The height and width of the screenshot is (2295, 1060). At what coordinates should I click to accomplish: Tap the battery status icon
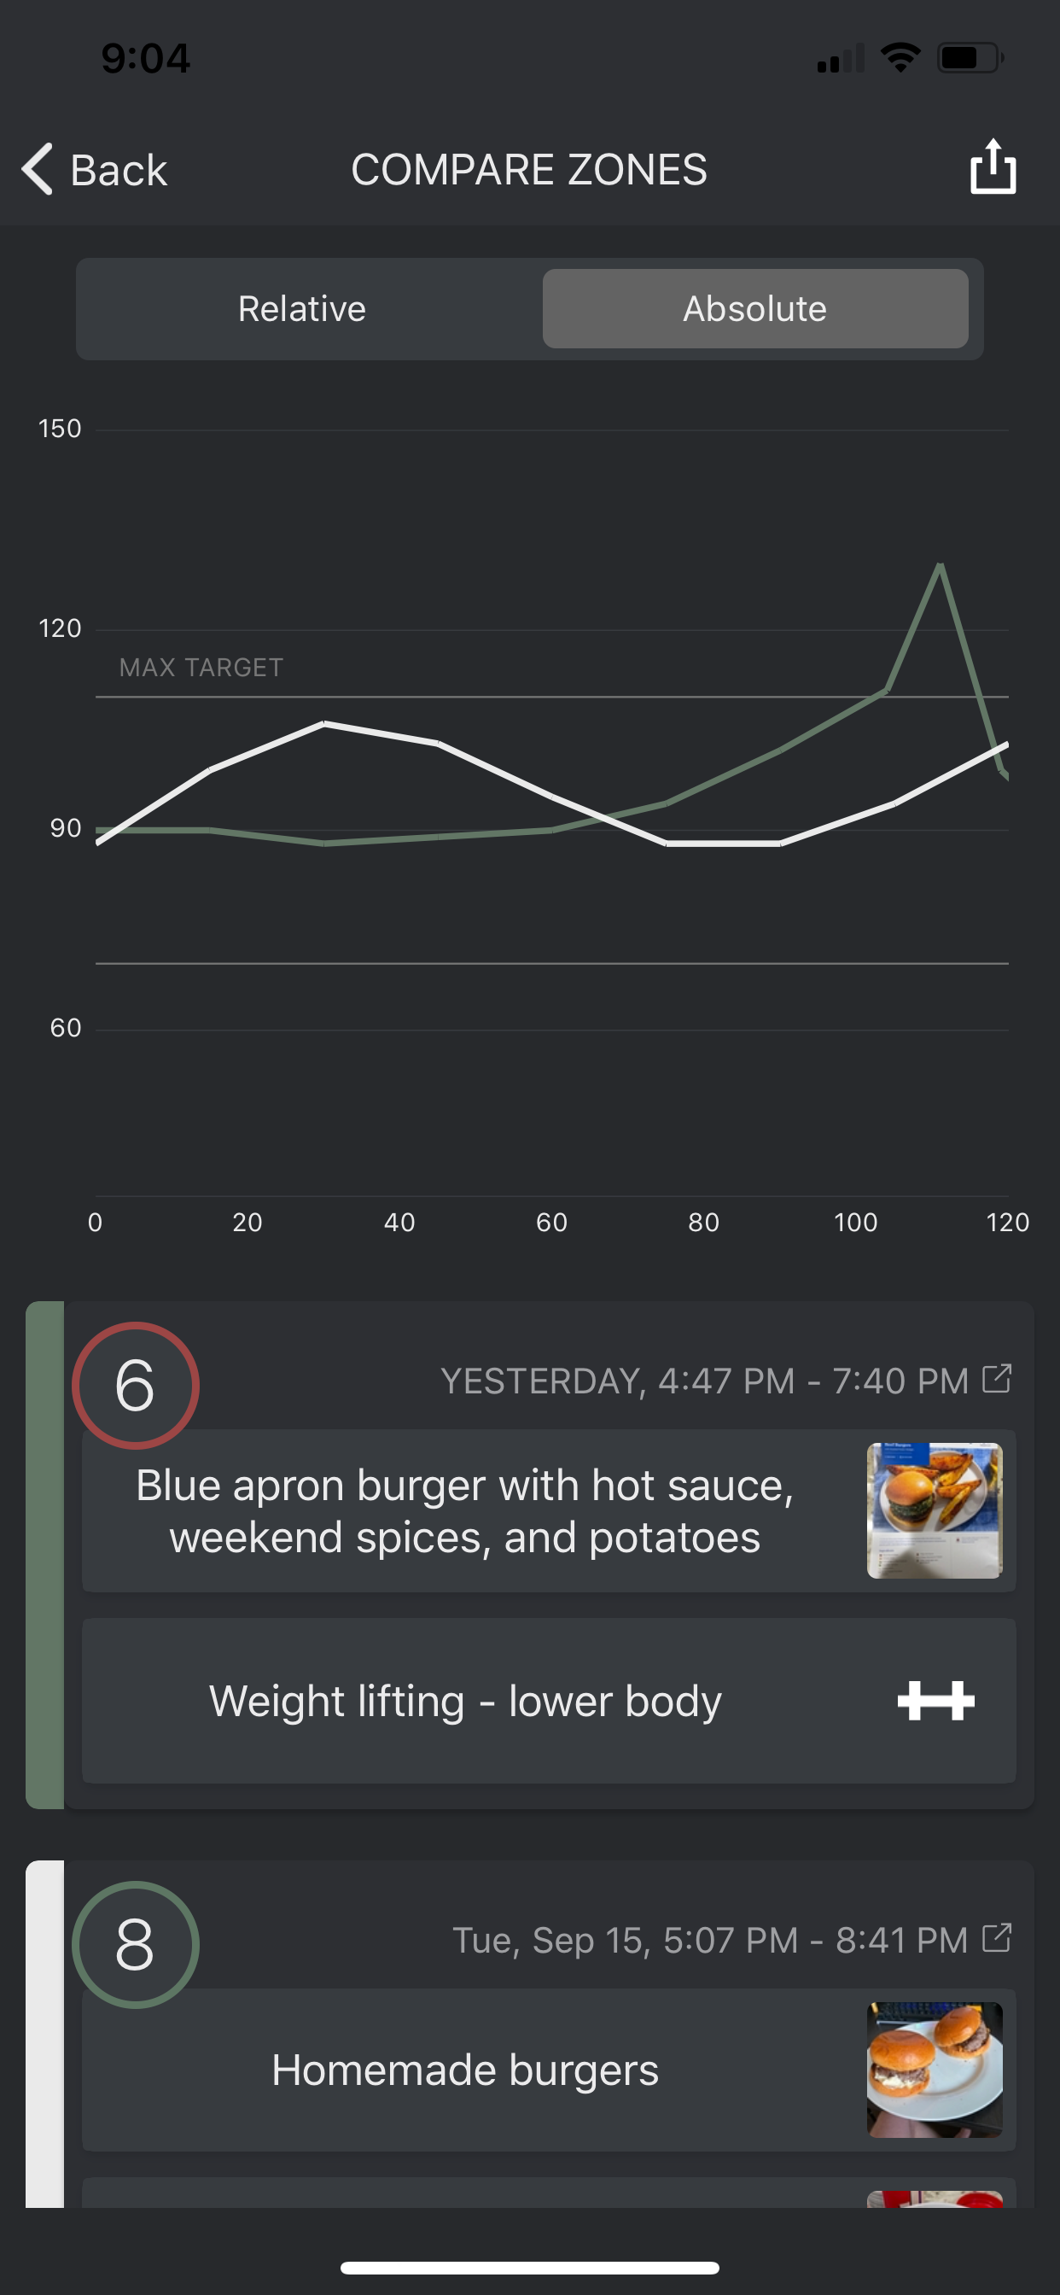click(x=970, y=59)
